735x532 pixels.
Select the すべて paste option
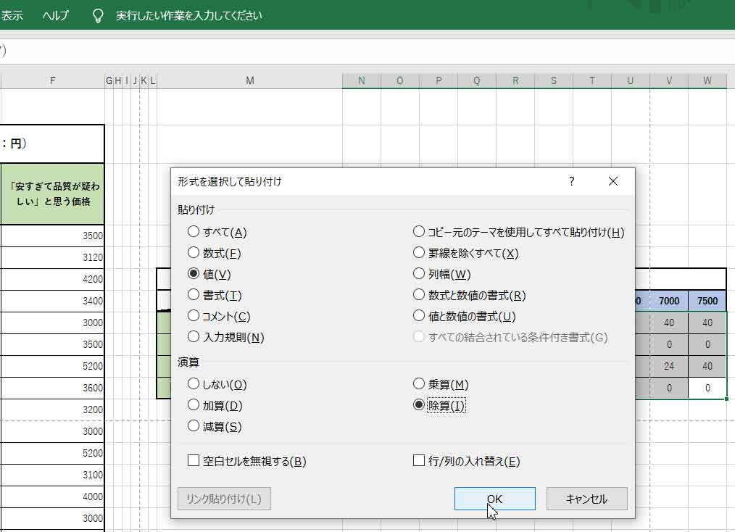(192, 231)
